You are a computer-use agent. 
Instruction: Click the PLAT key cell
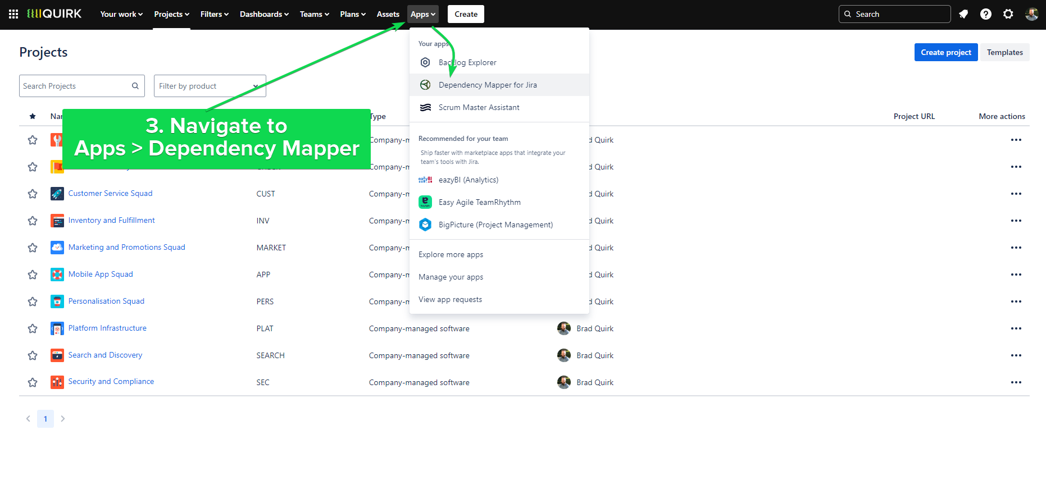click(x=265, y=328)
